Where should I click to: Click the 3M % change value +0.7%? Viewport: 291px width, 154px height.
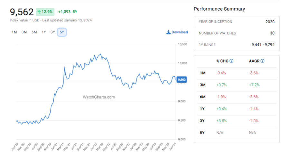[x=221, y=85]
